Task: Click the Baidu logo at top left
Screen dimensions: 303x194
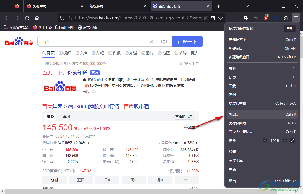Action: tap(19, 41)
